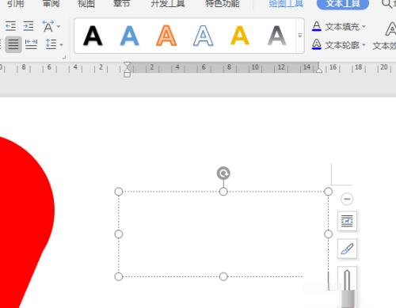396x308 pixels.
Task: Apply the yellow fill WordArt style
Action: click(x=240, y=36)
